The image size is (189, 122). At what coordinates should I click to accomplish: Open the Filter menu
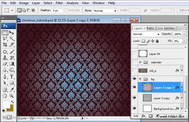pos(59,3)
